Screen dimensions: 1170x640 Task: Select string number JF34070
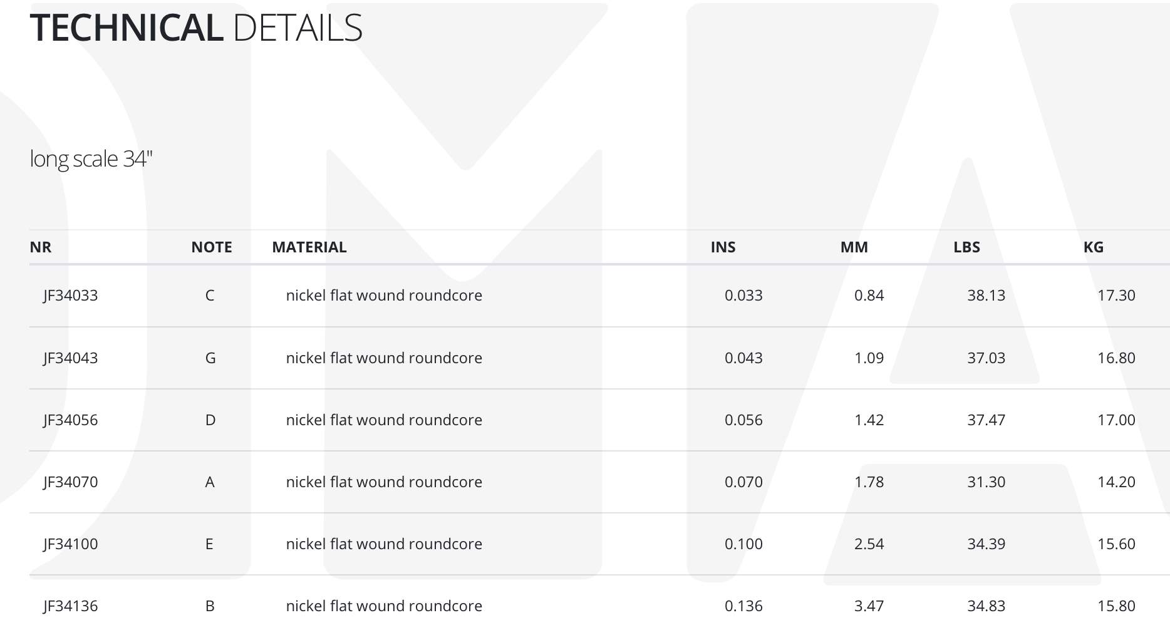click(x=71, y=482)
